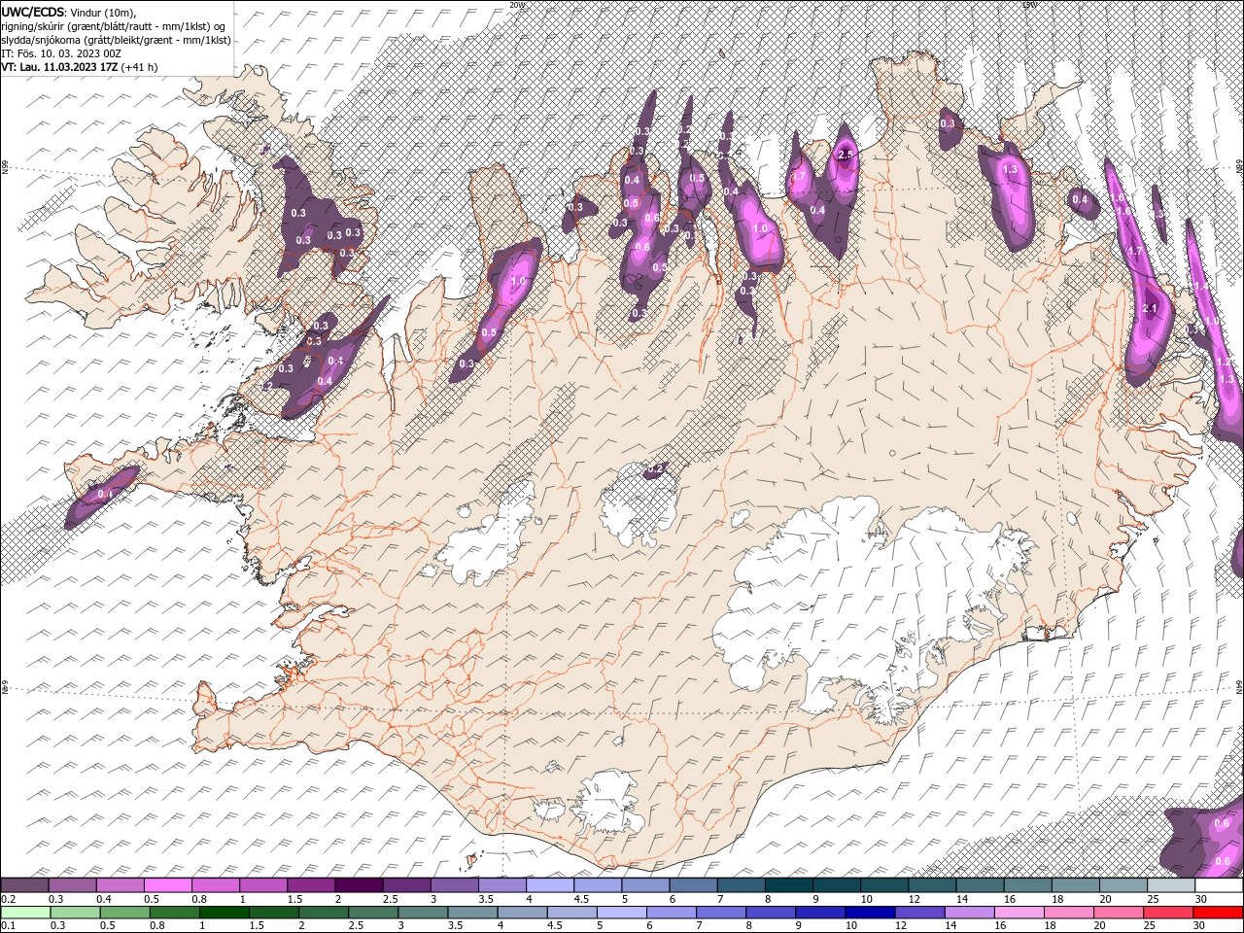Click the 'UWC/ECDS: Vindur (10m),' title line
The height and width of the screenshot is (933, 1244).
[69, 12]
